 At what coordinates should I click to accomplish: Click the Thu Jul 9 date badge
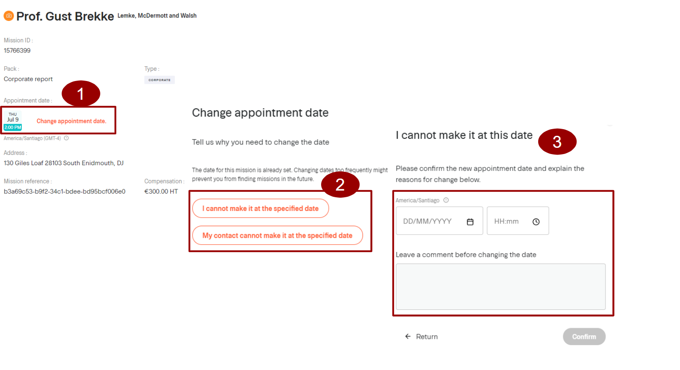pyautogui.click(x=13, y=121)
